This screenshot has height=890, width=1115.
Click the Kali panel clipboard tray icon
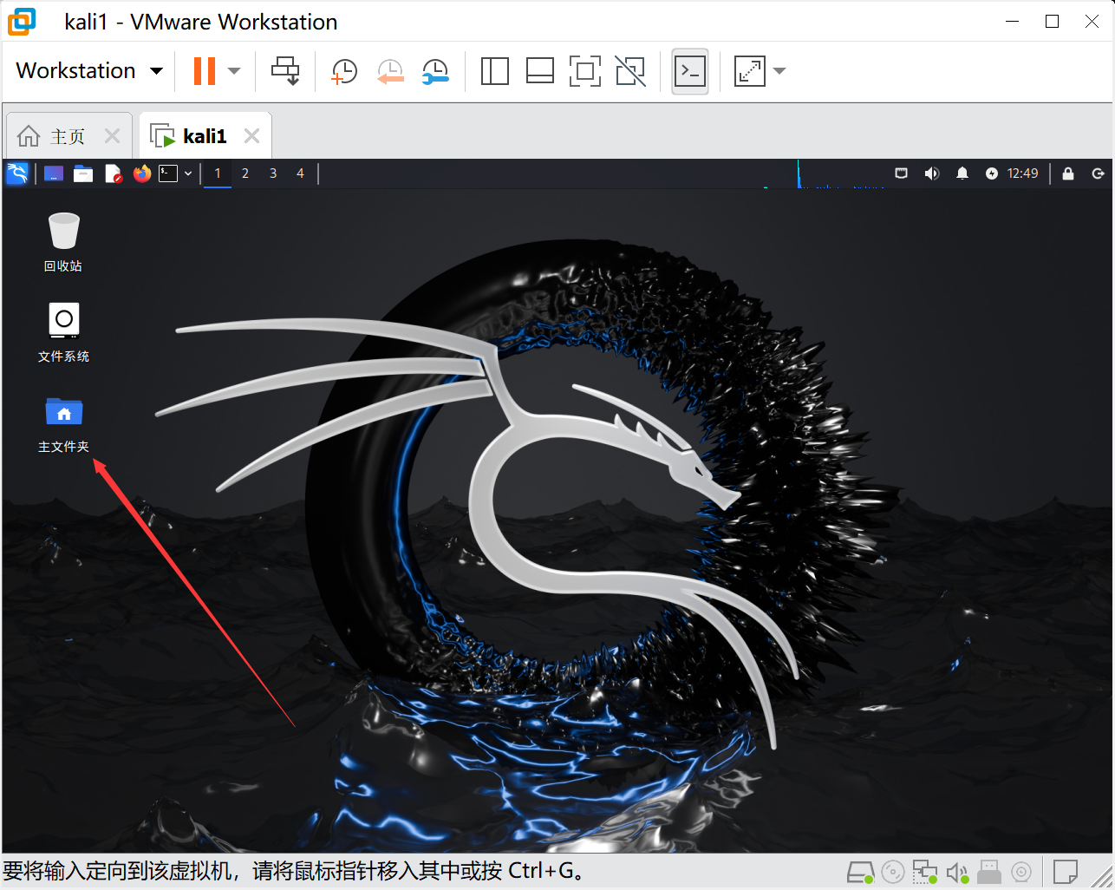coord(902,173)
